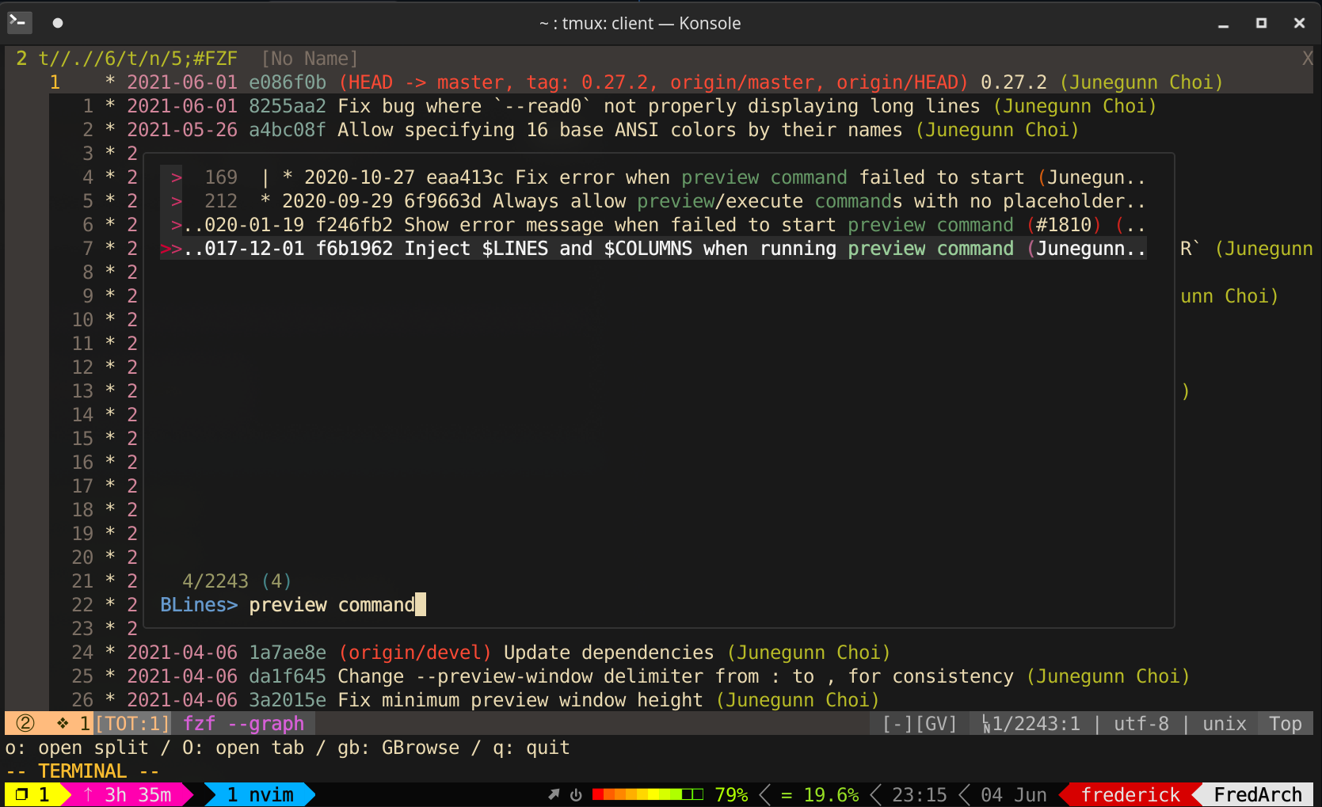The height and width of the screenshot is (807, 1322).
Task: Click the circled 2 window number icon
Action: (25, 723)
